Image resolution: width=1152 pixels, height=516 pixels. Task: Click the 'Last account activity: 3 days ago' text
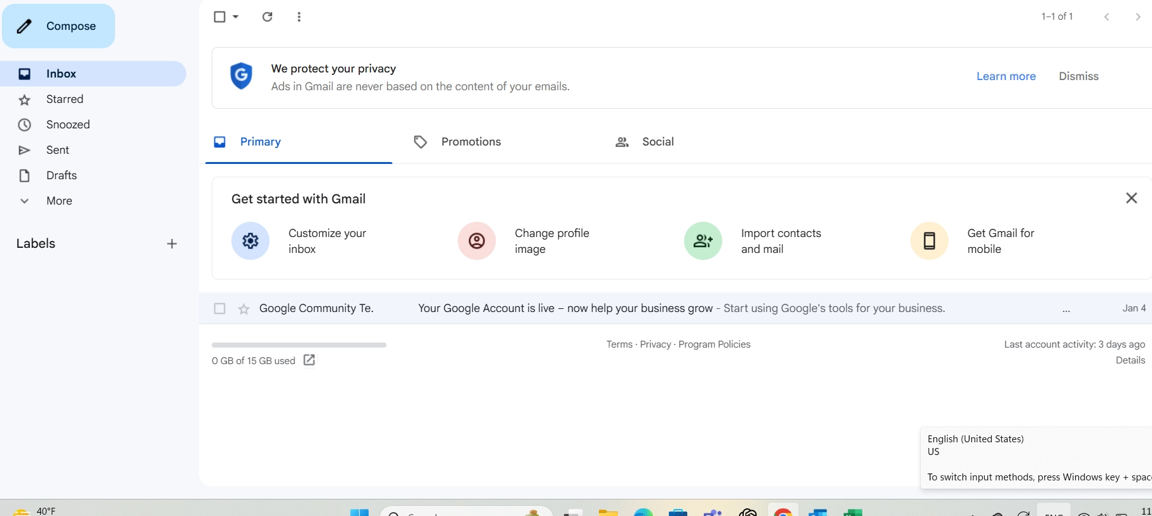point(1074,344)
